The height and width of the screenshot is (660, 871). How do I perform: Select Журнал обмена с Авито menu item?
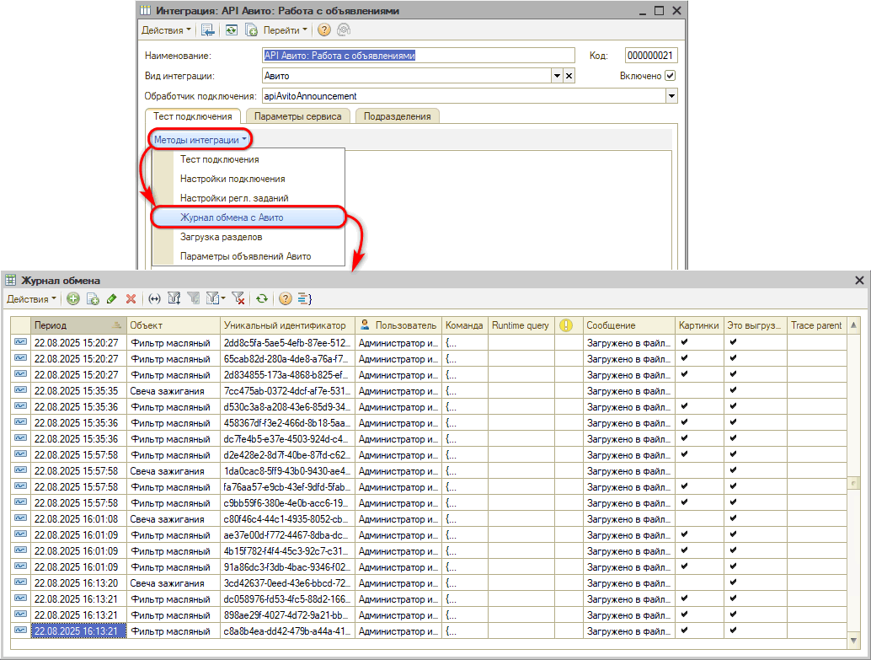click(232, 217)
